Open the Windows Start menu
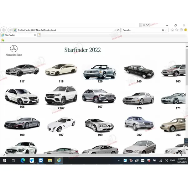The width and height of the screenshot is (188, 188). 5,160
